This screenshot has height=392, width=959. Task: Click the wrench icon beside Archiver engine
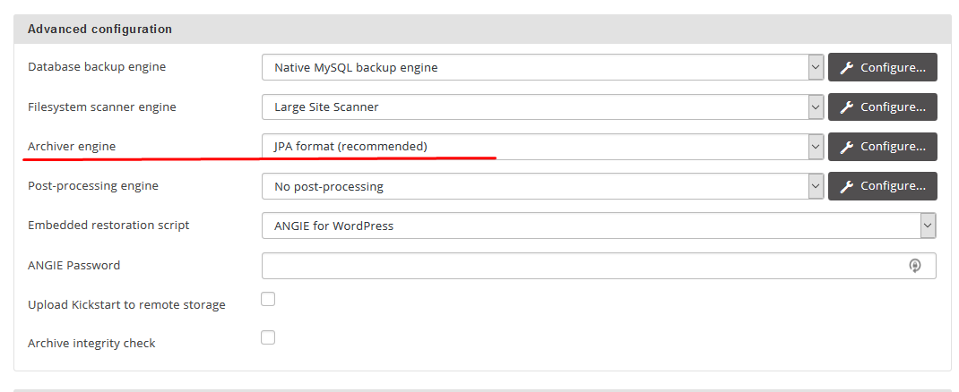pos(846,146)
